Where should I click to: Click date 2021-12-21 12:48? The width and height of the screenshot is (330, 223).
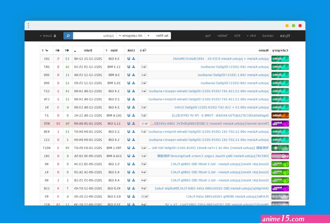[x=88, y=59]
